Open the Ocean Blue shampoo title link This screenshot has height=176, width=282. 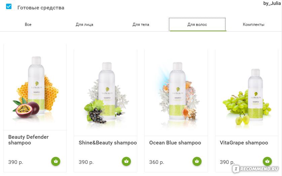tap(175, 143)
